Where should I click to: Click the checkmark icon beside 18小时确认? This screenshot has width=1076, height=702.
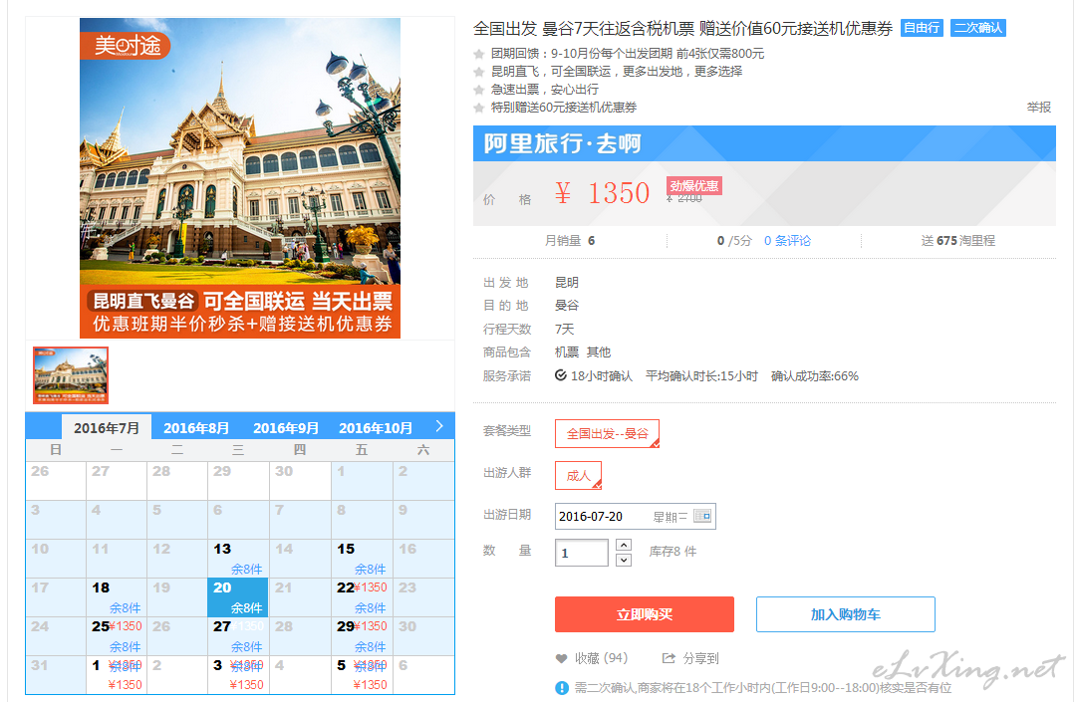click(561, 375)
